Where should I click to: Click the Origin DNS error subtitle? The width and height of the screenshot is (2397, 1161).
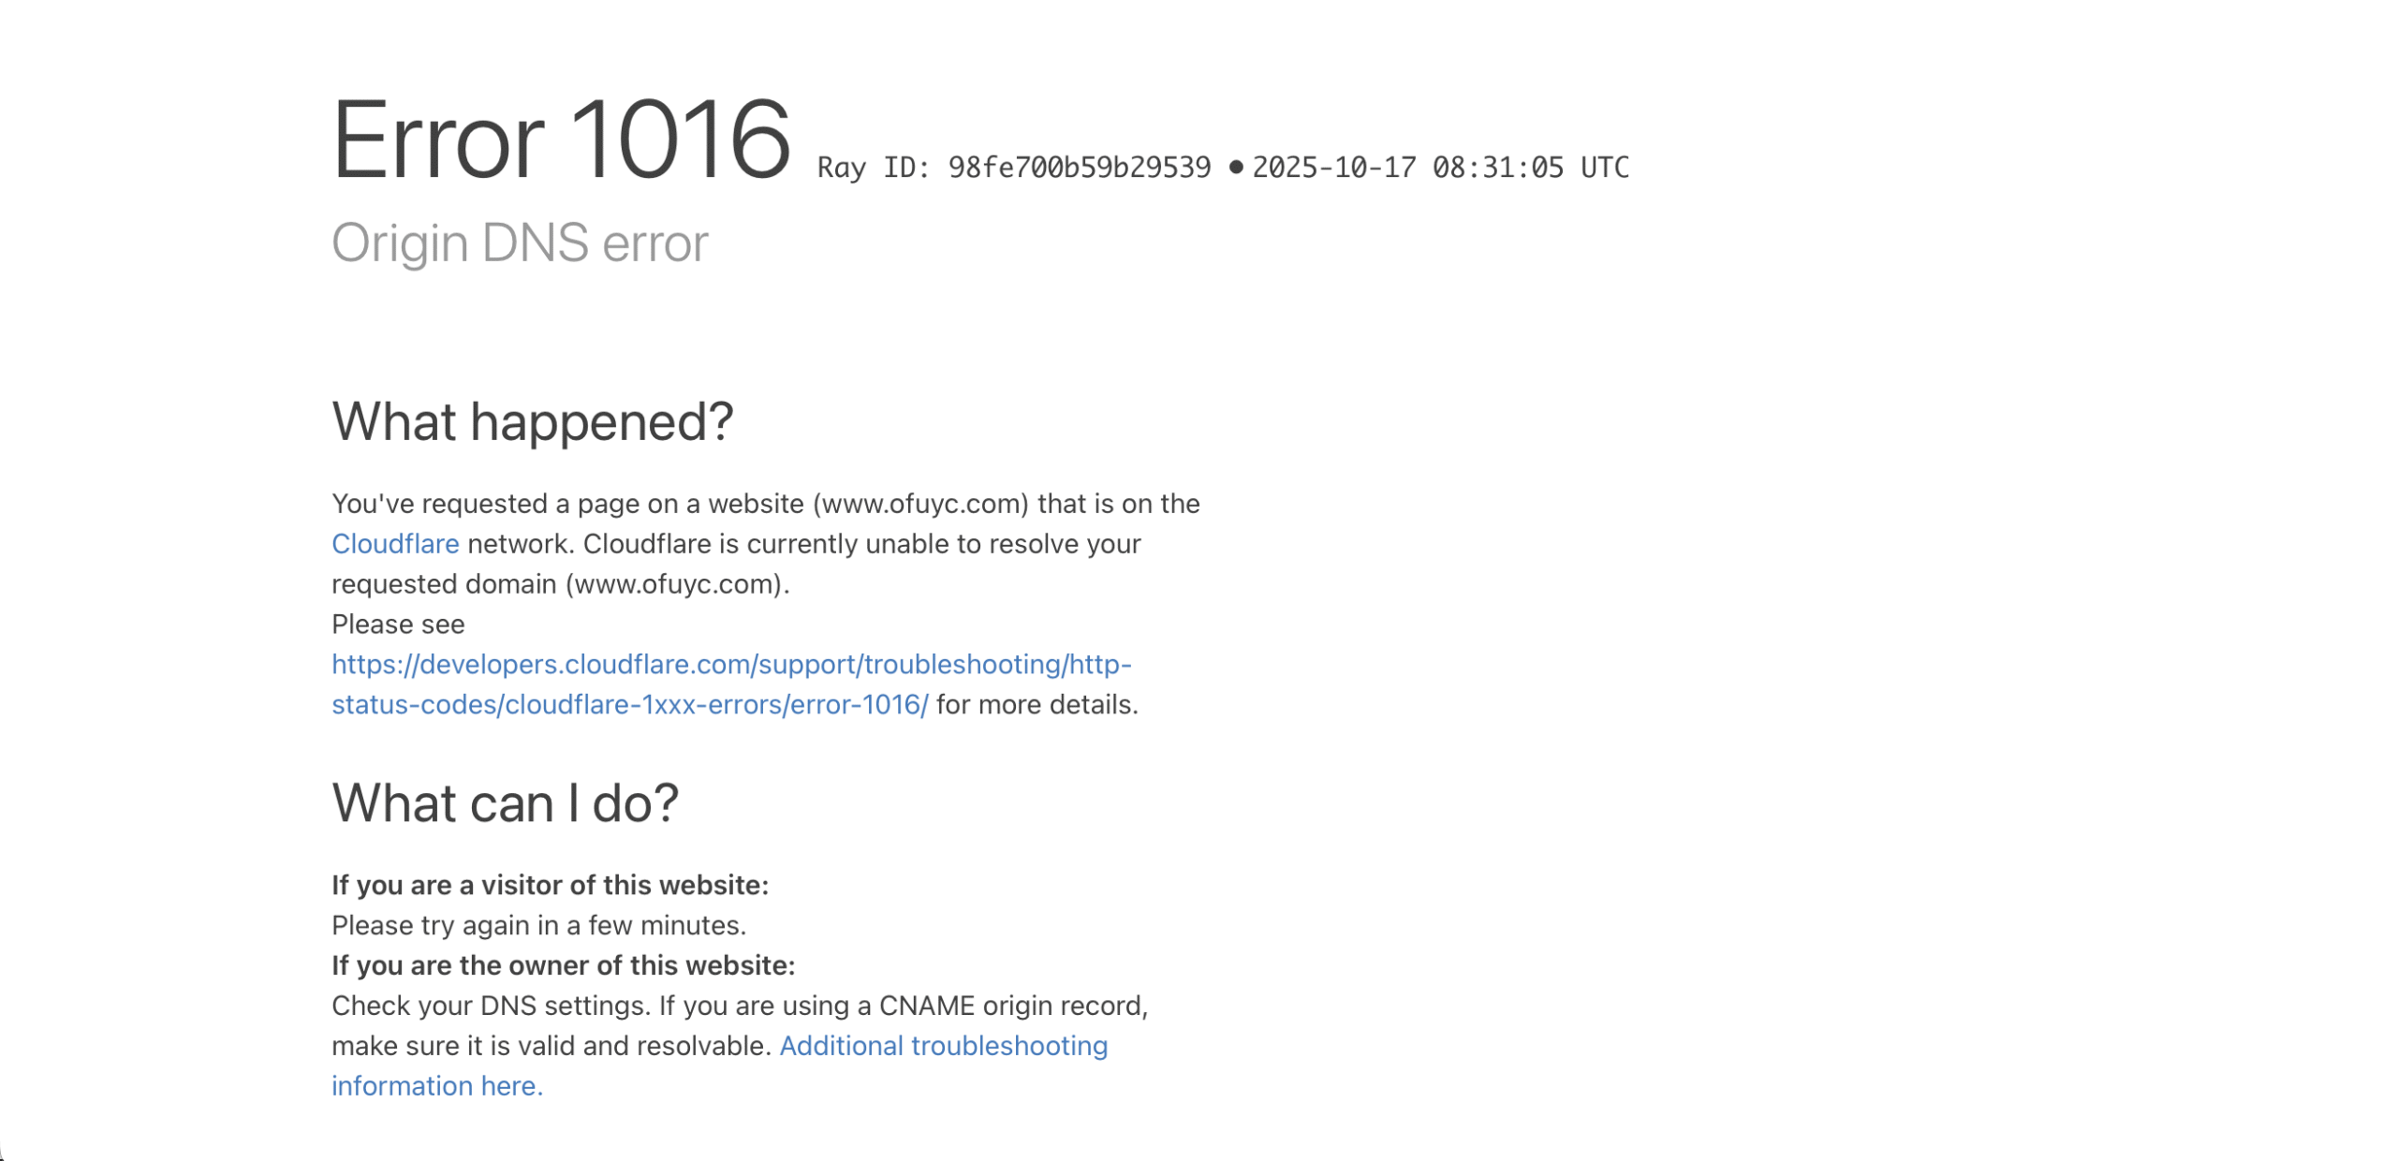520,243
